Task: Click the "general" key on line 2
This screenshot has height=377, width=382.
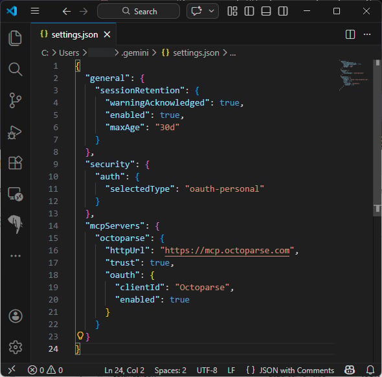Action: pos(107,78)
